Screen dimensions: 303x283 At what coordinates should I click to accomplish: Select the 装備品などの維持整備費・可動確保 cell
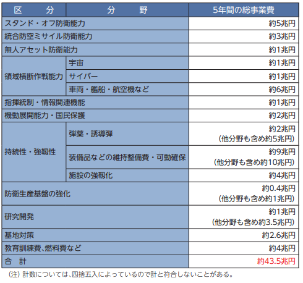pyautogui.click(x=127, y=157)
